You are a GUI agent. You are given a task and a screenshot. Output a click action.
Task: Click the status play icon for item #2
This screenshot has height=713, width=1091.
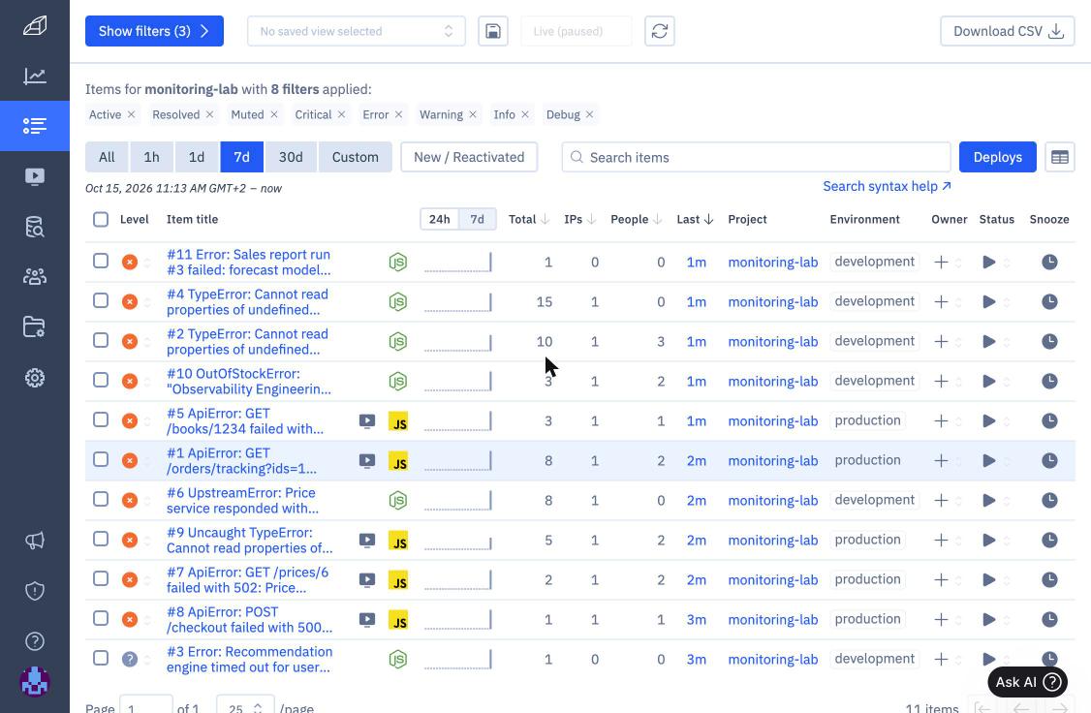[988, 342]
